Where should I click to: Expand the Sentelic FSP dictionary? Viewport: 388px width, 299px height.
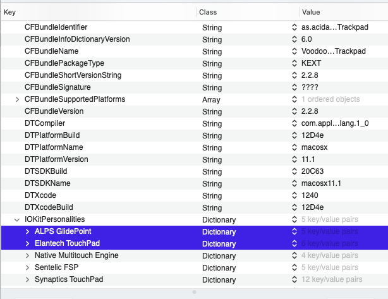27,267
